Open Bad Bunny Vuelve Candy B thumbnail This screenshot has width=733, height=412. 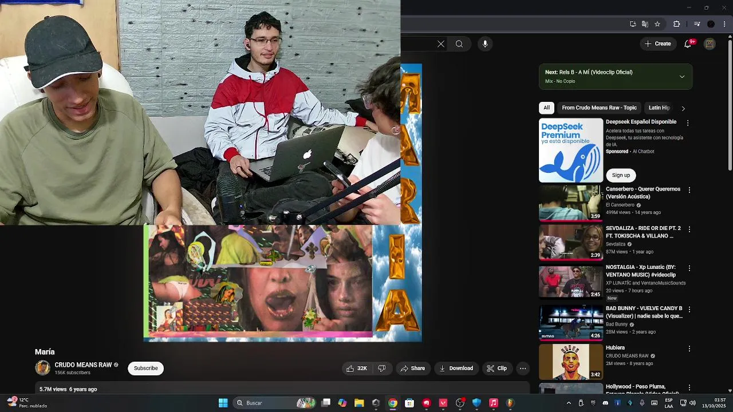click(571, 323)
